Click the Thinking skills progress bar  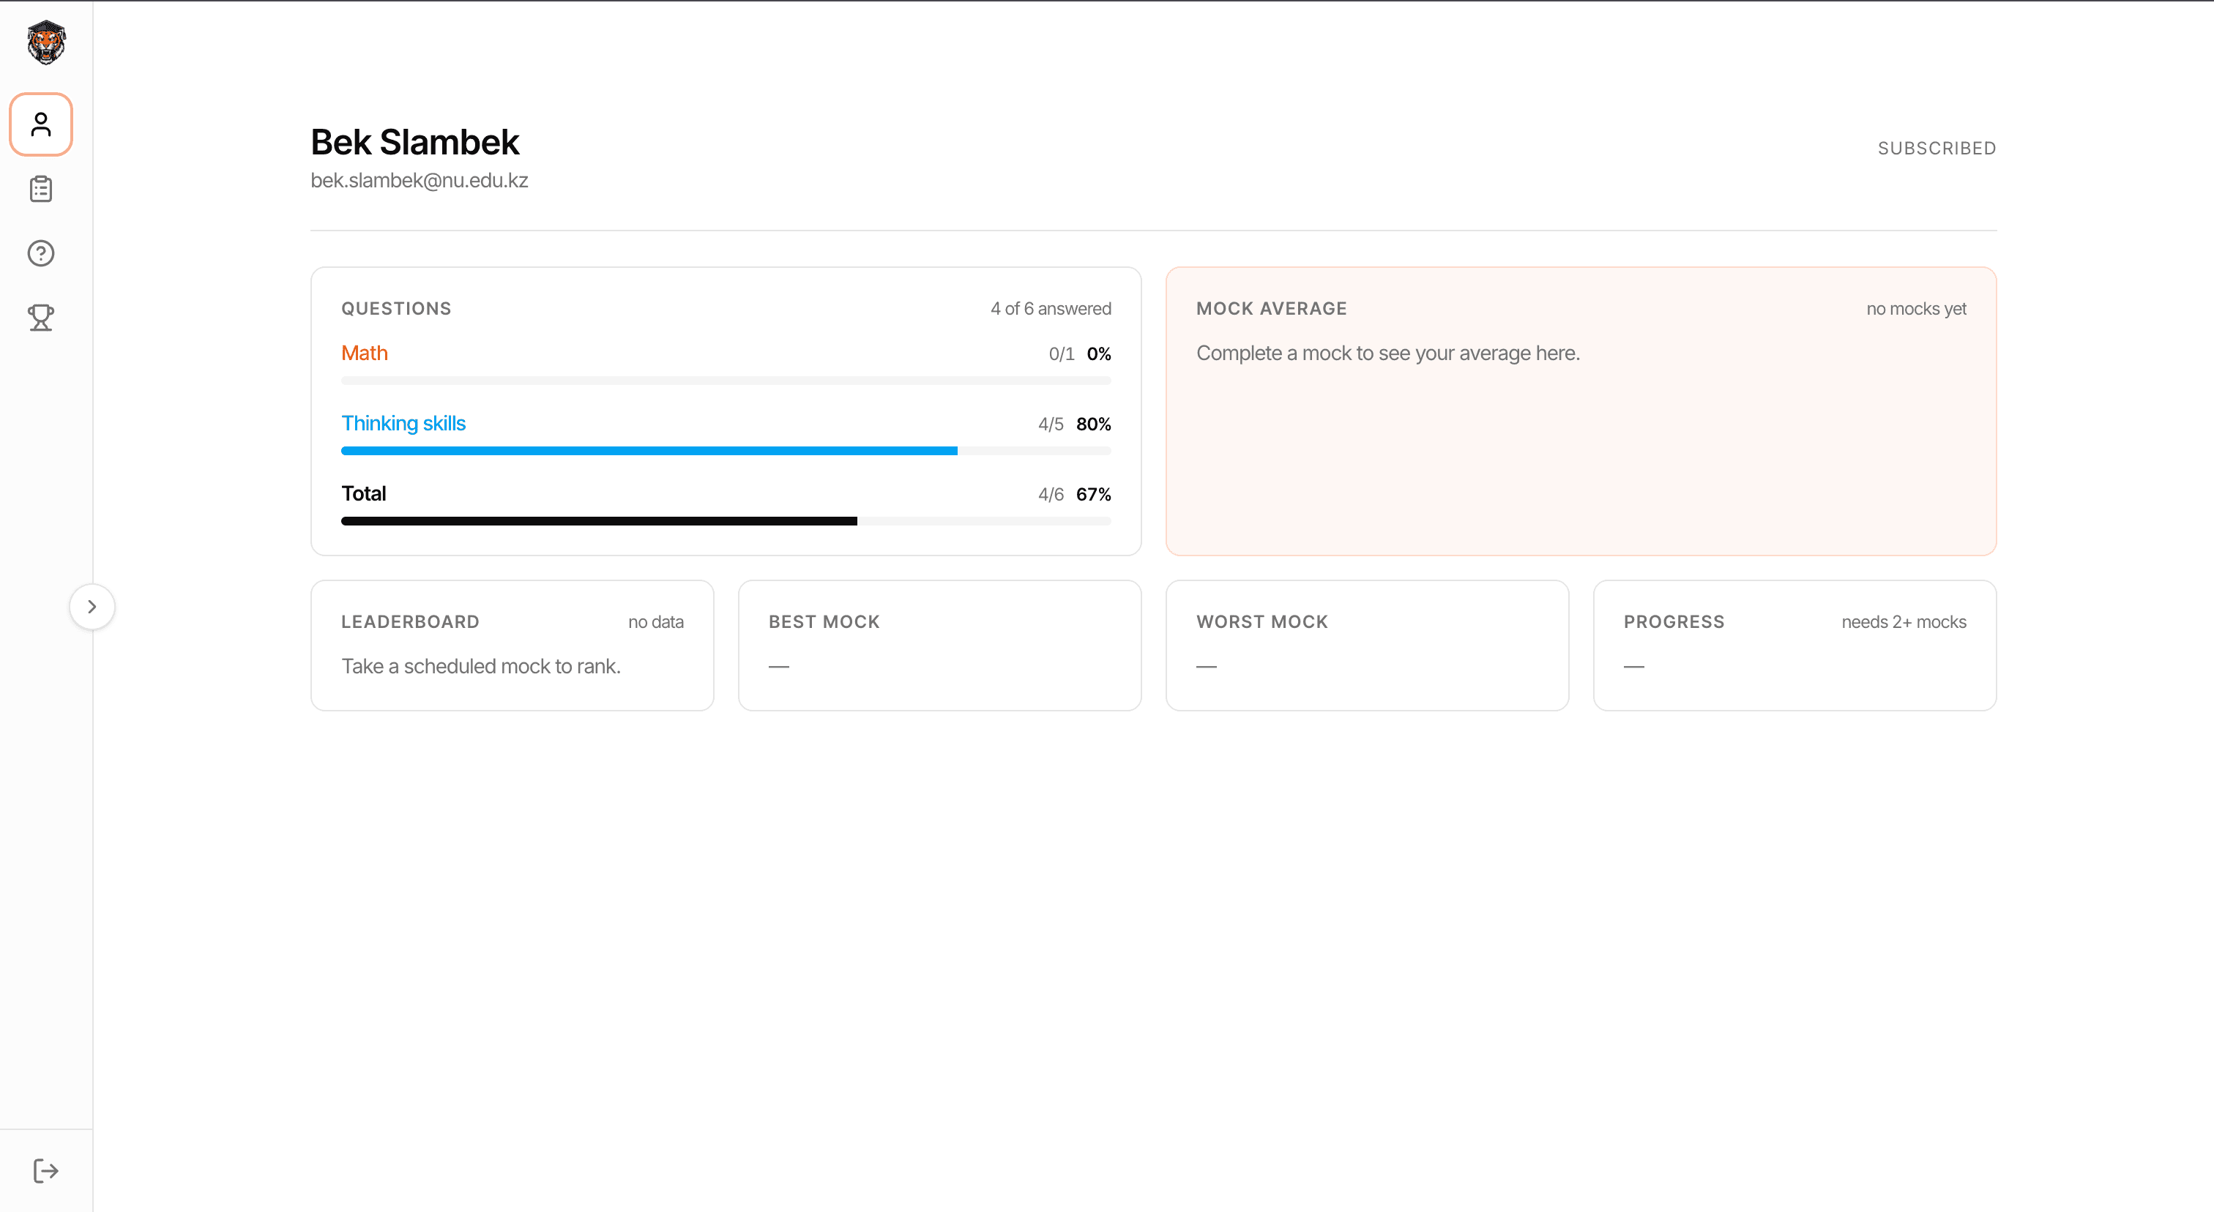coord(726,451)
